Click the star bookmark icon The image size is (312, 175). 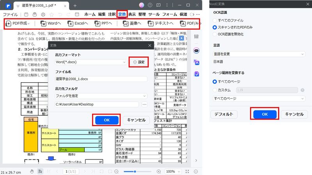coord(51,14)
